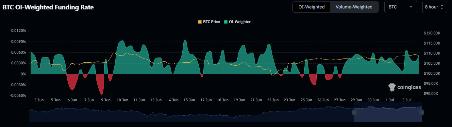
Task: Grab the right range slider handle
Action: (422, 112)
